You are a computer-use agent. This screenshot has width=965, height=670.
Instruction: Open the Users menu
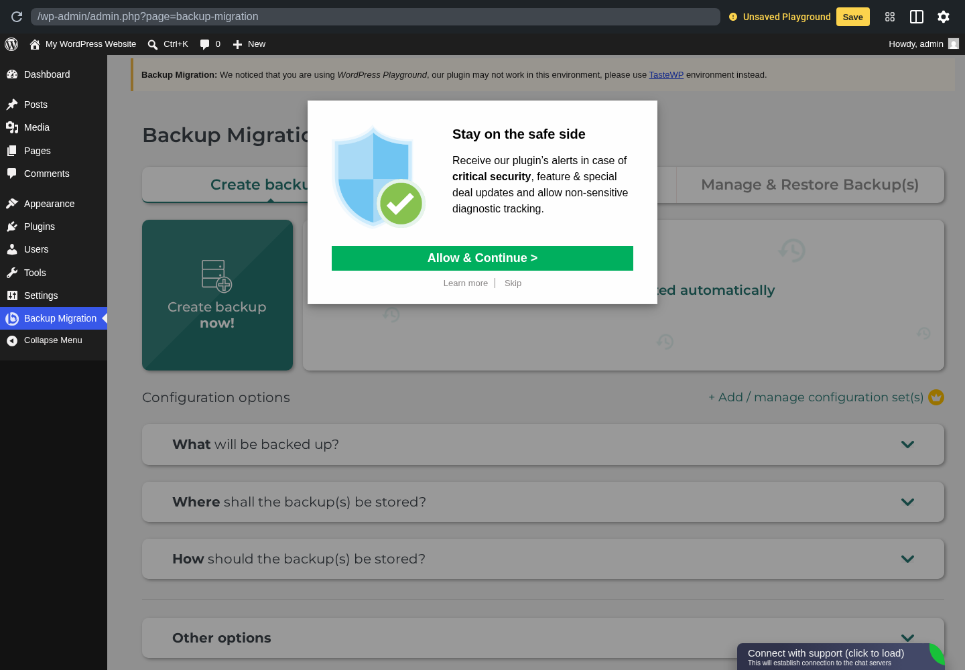click(x=54, y=249)
